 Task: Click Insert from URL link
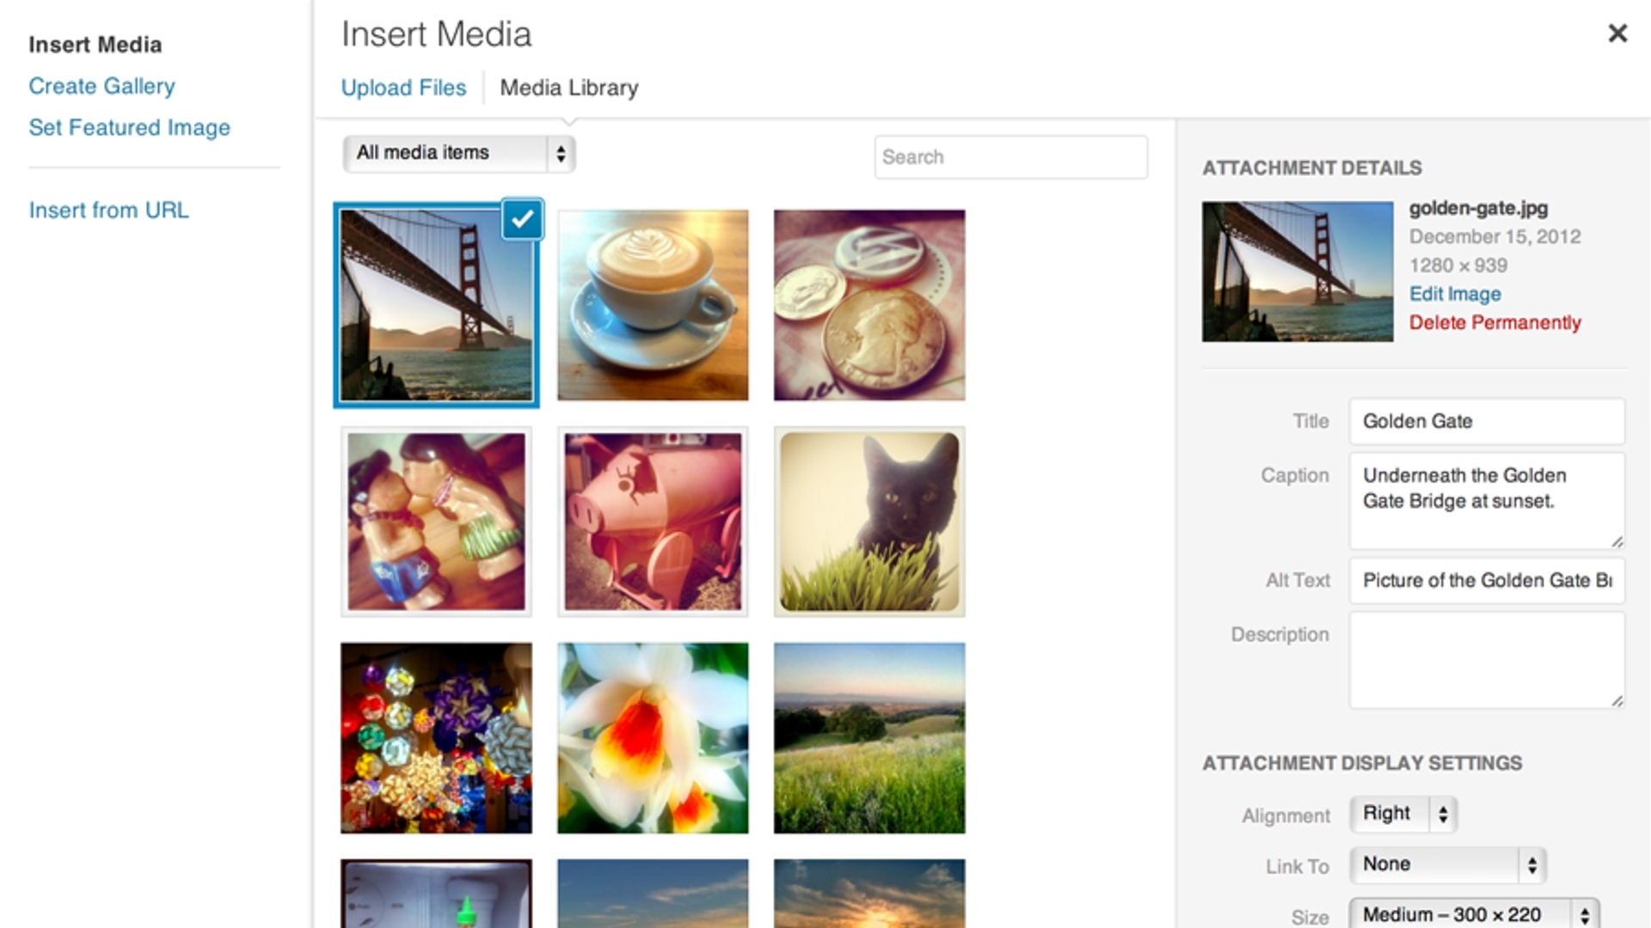coord(109,209)
